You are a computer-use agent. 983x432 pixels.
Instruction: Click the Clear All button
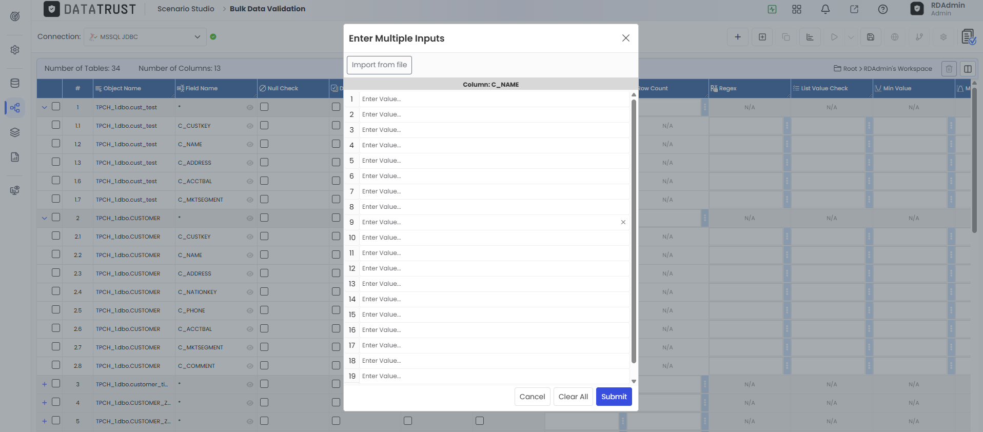[x=573, y=397]
